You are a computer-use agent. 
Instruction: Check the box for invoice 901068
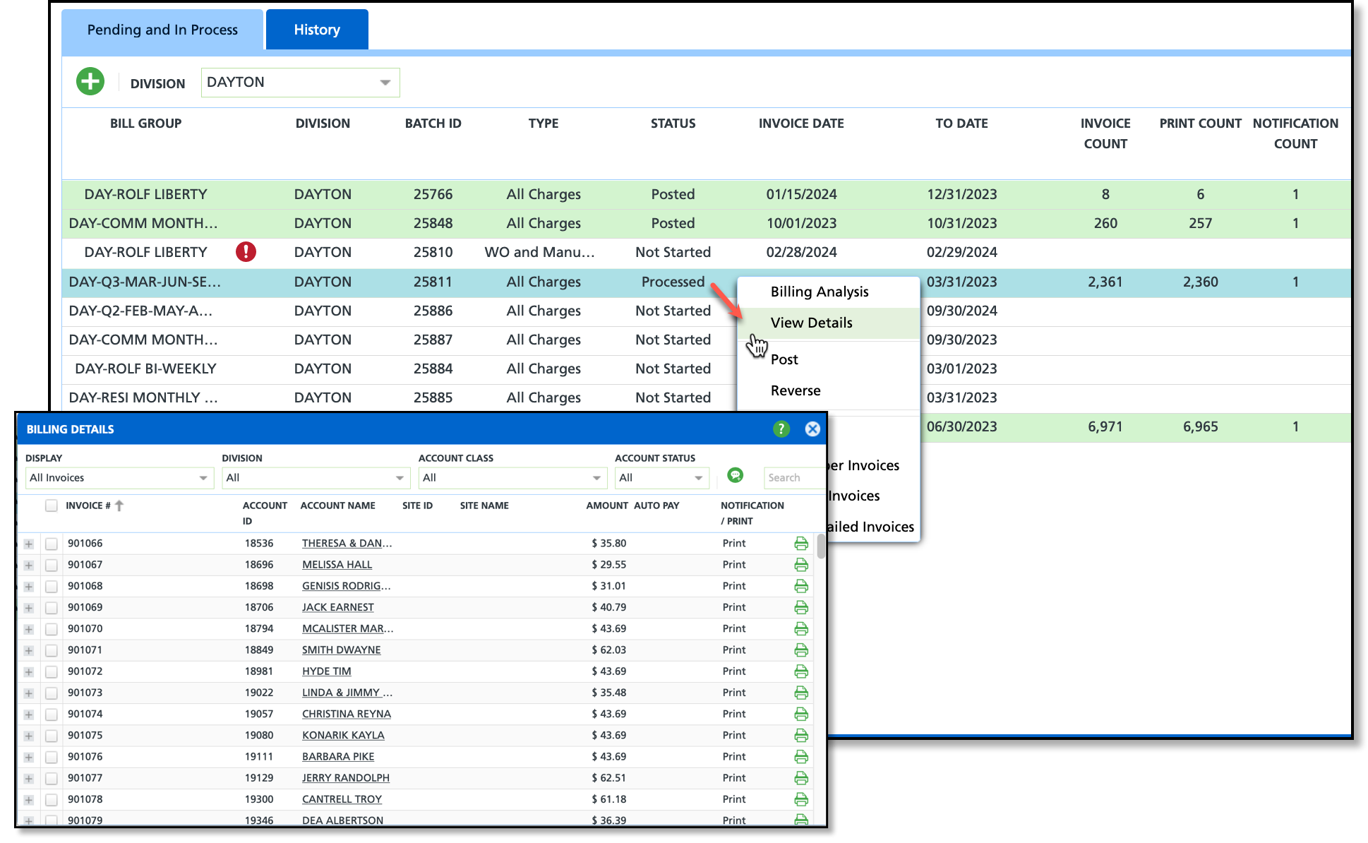[51, 586]
